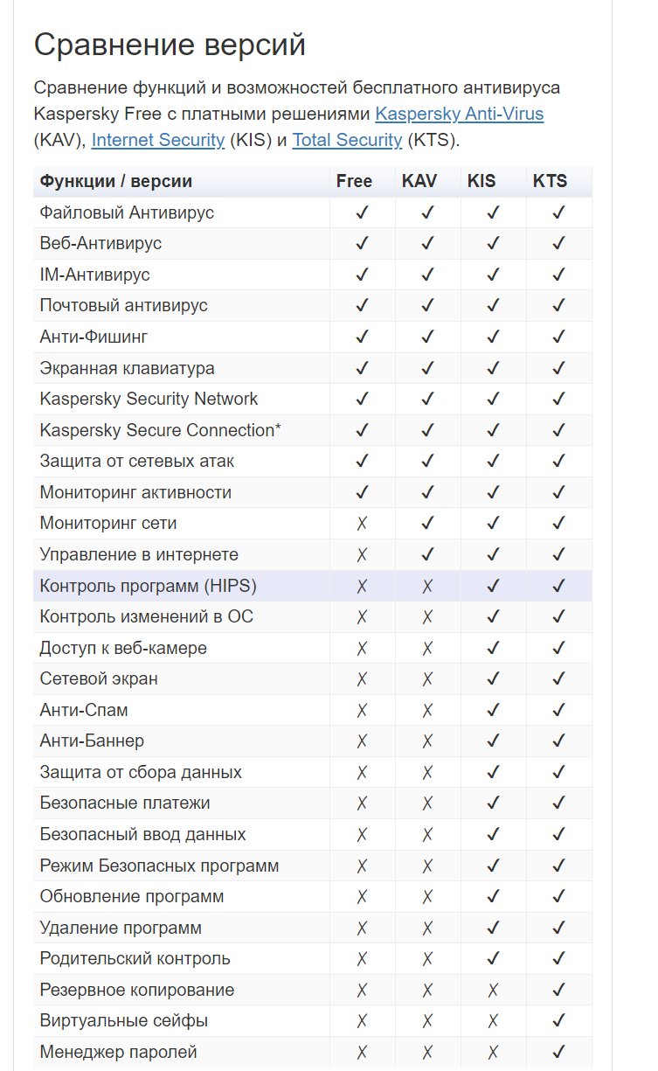Click the KAV checkmark in Управление в интернете row
Viewport: 658px width, 1071px height.
point(427,555)
